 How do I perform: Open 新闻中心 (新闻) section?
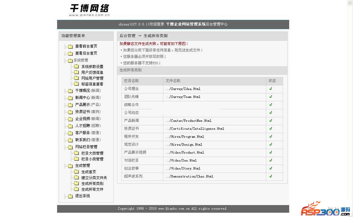[x=88, y=97]
